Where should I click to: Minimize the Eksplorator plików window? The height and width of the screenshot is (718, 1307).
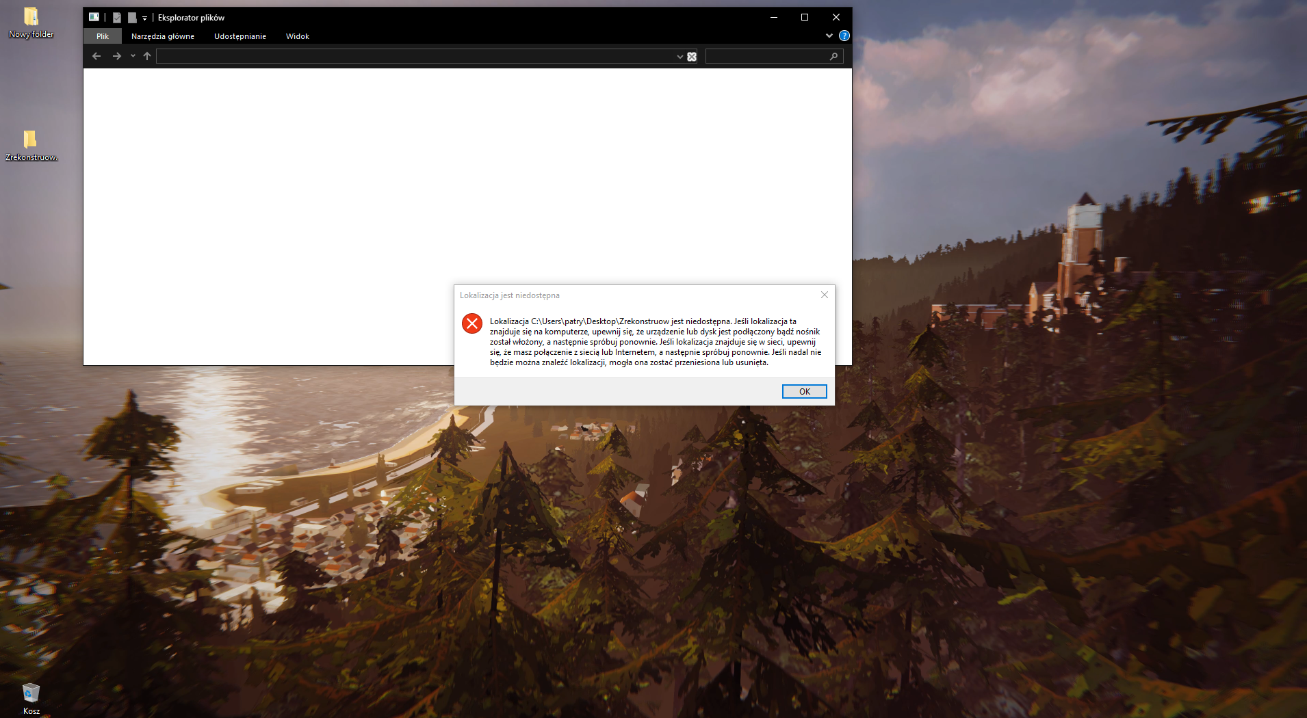coord(774,17)
